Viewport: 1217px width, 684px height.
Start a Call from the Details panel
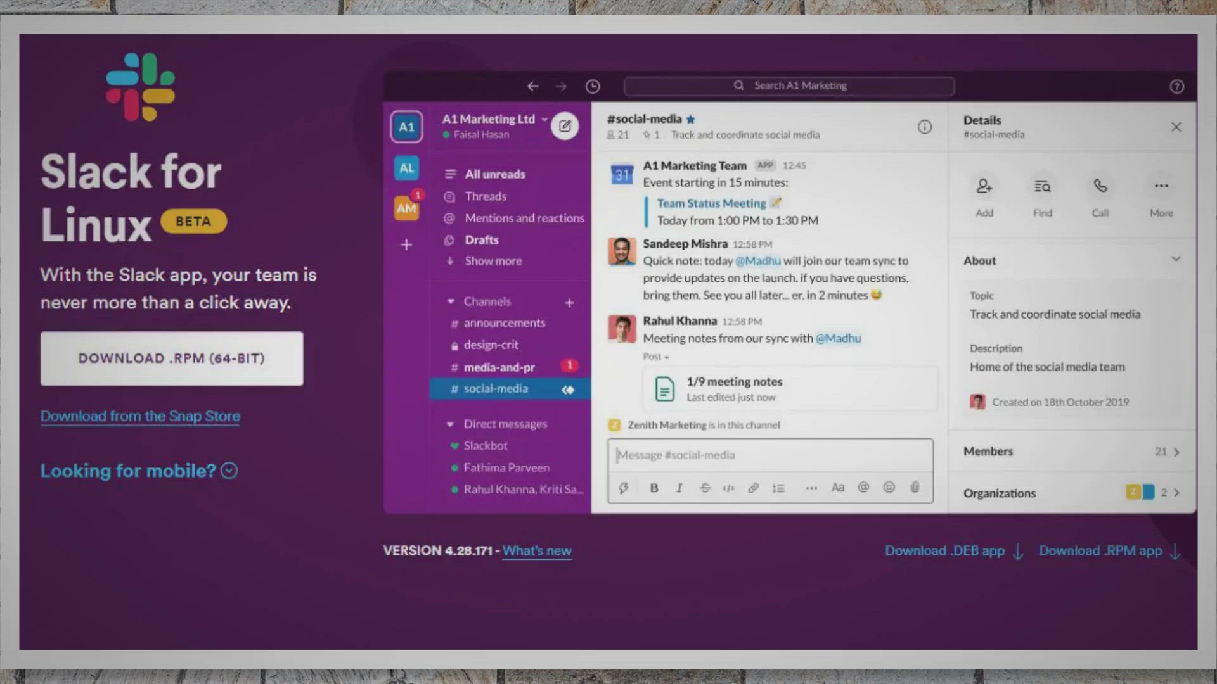[1100, 187]
